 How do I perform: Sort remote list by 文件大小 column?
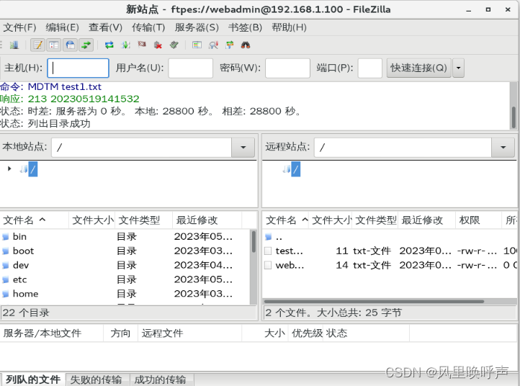(331, 220)
